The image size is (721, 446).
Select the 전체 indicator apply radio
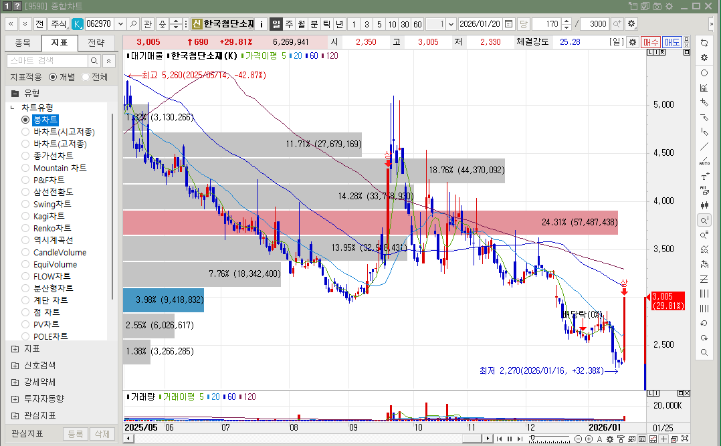pos(86,78)
